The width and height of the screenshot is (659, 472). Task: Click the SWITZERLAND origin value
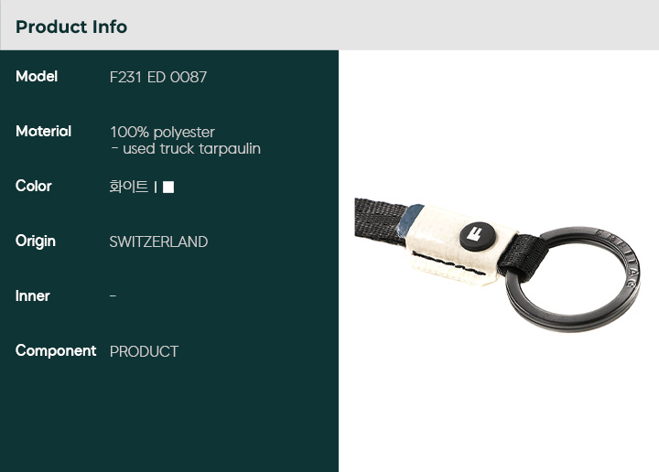pos(158,241)
